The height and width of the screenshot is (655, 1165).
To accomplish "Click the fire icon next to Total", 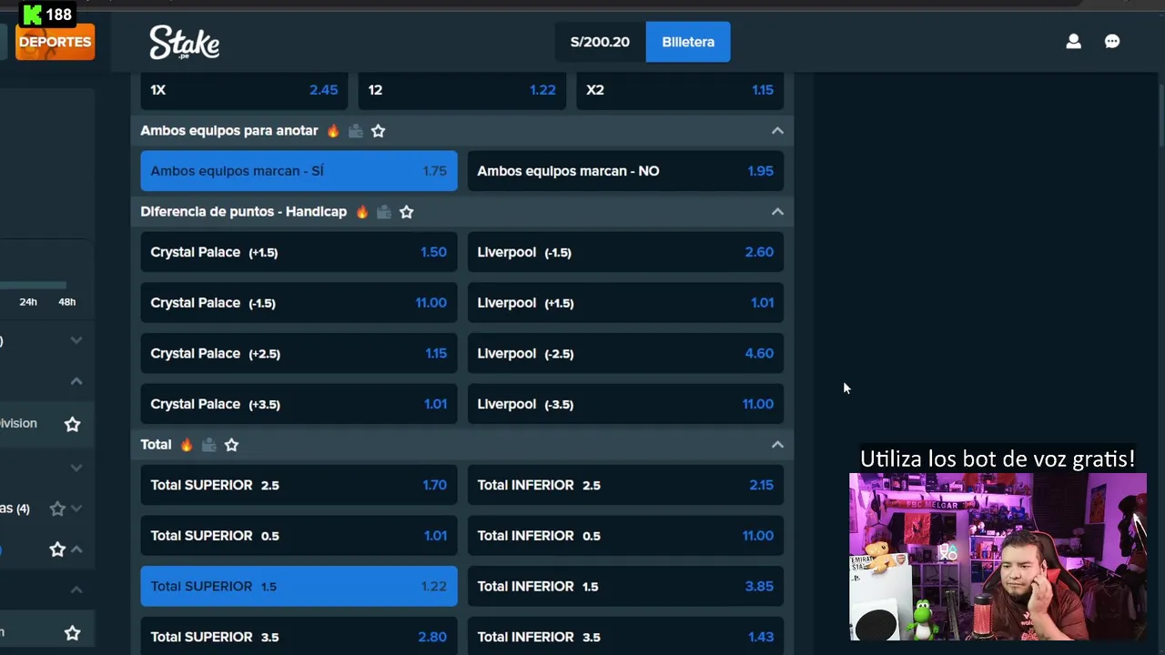I will pyautogui.click(x=187, y=445).
